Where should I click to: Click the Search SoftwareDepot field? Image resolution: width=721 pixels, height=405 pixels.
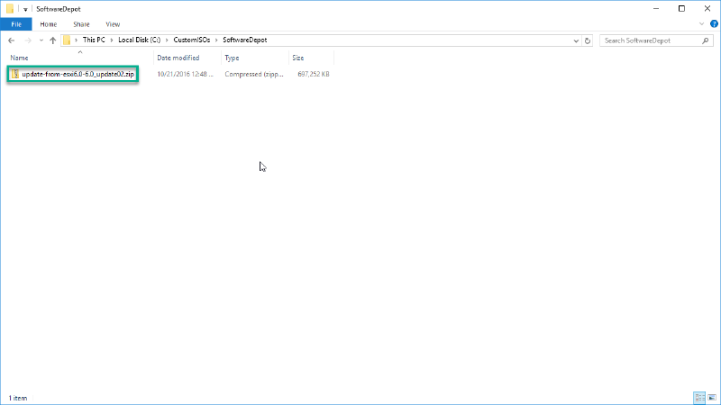(x=656, y=40)
